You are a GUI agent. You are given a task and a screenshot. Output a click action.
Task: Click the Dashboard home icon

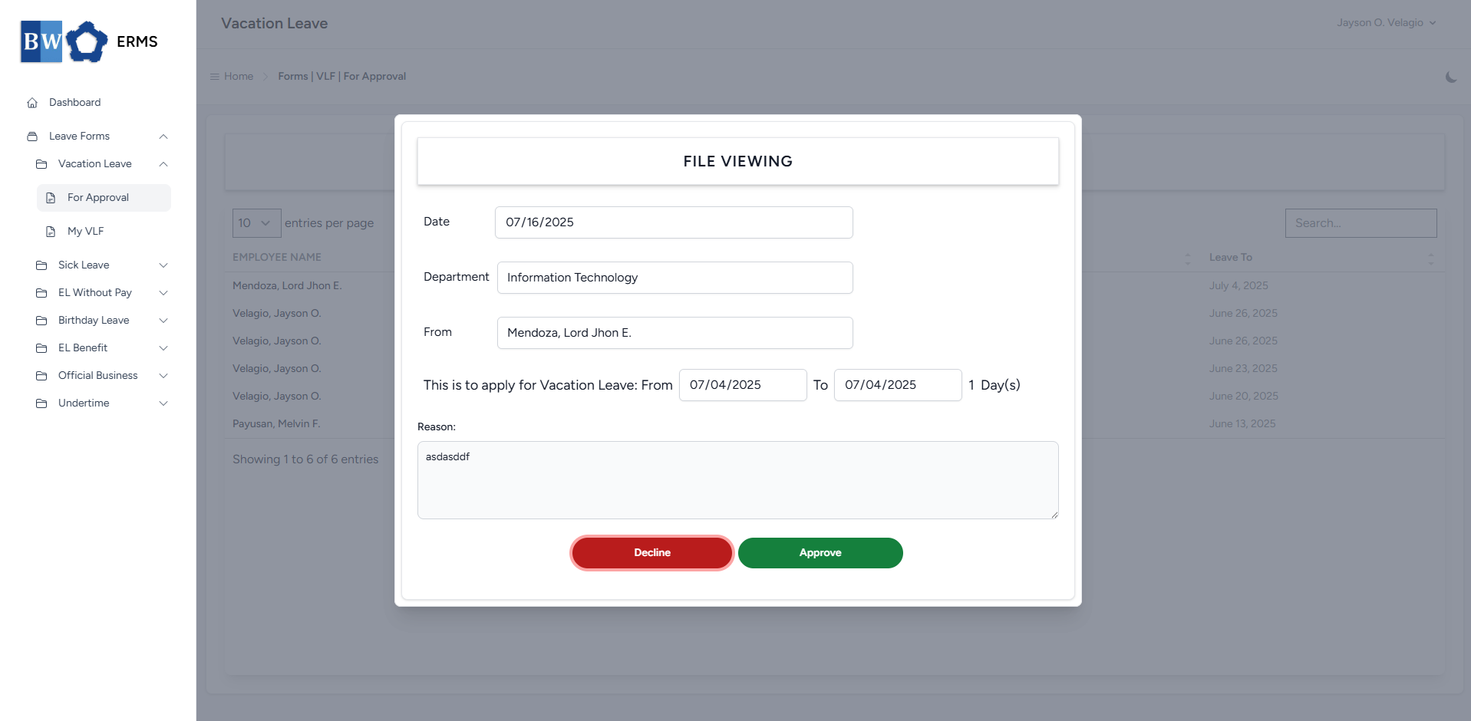(32, 103)
